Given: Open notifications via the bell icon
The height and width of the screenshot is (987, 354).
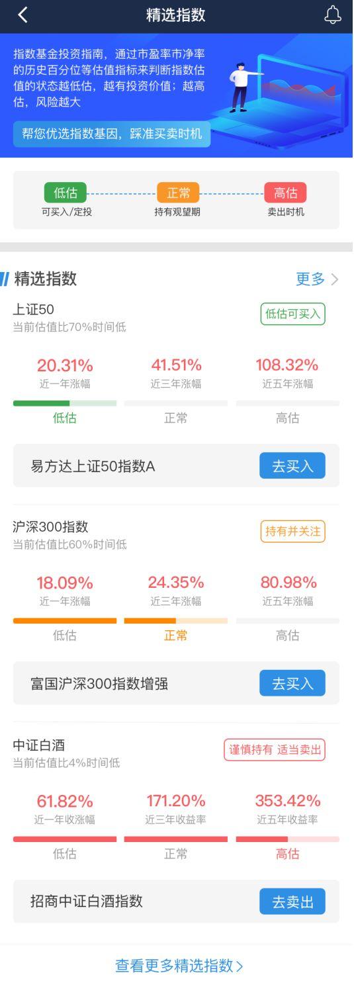Looking at the screenshot, I should pos(333,15).
